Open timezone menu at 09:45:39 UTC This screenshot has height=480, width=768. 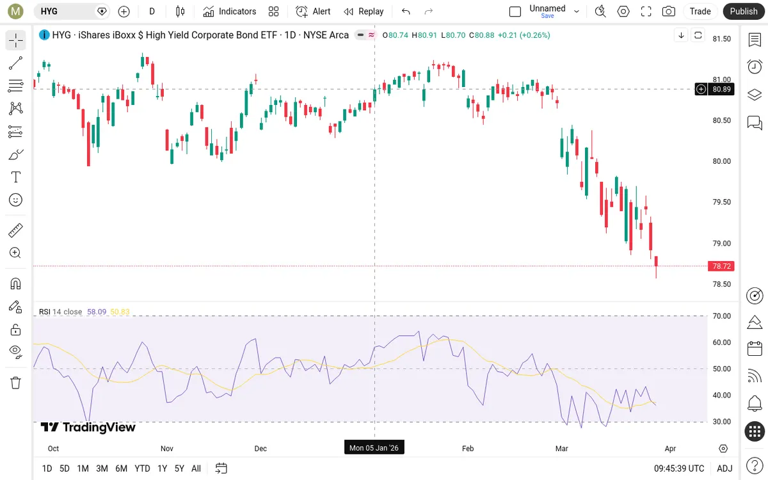(x=679, y=468)
